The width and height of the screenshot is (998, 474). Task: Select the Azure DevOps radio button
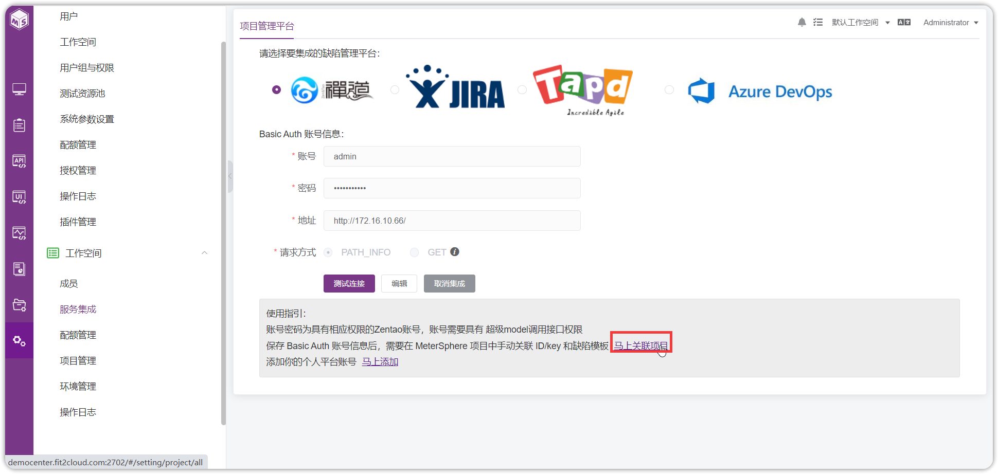coord(669,89)
